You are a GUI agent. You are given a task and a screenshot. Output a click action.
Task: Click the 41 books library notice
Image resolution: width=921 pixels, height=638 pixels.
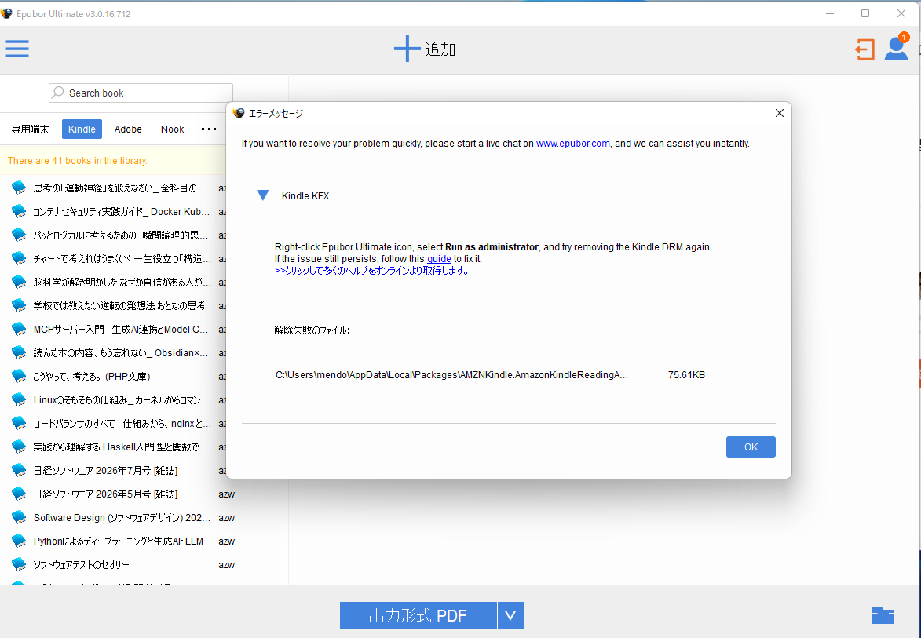(78, 160)
